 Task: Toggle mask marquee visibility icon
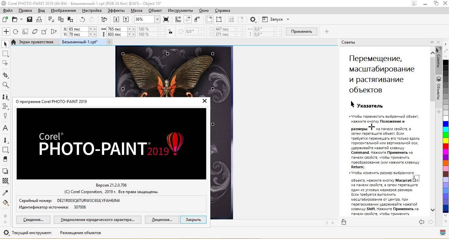209,19
